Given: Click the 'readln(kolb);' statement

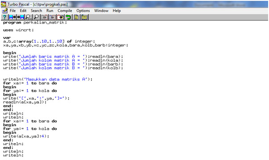Looking at the screenshot, I should [x=106, y=68].
